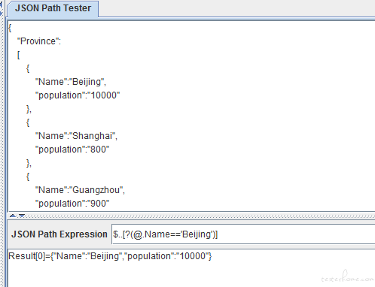The image size is (375, 287).
Task: Click the JSON Path Expression input field
Action: point(243,234)
